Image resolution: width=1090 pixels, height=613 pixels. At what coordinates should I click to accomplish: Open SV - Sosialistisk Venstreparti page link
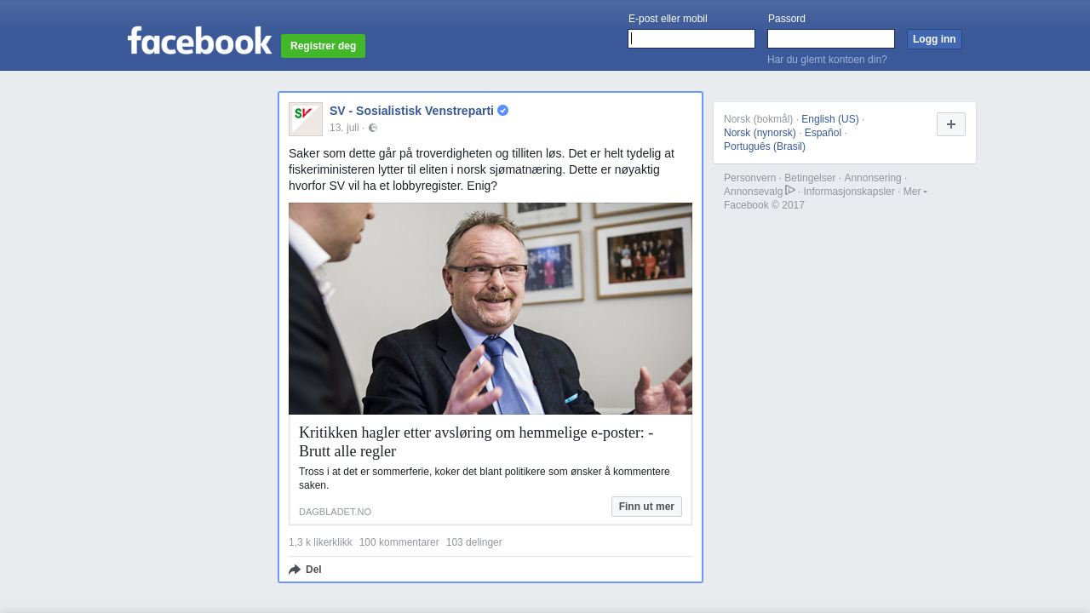click(411, 111)
